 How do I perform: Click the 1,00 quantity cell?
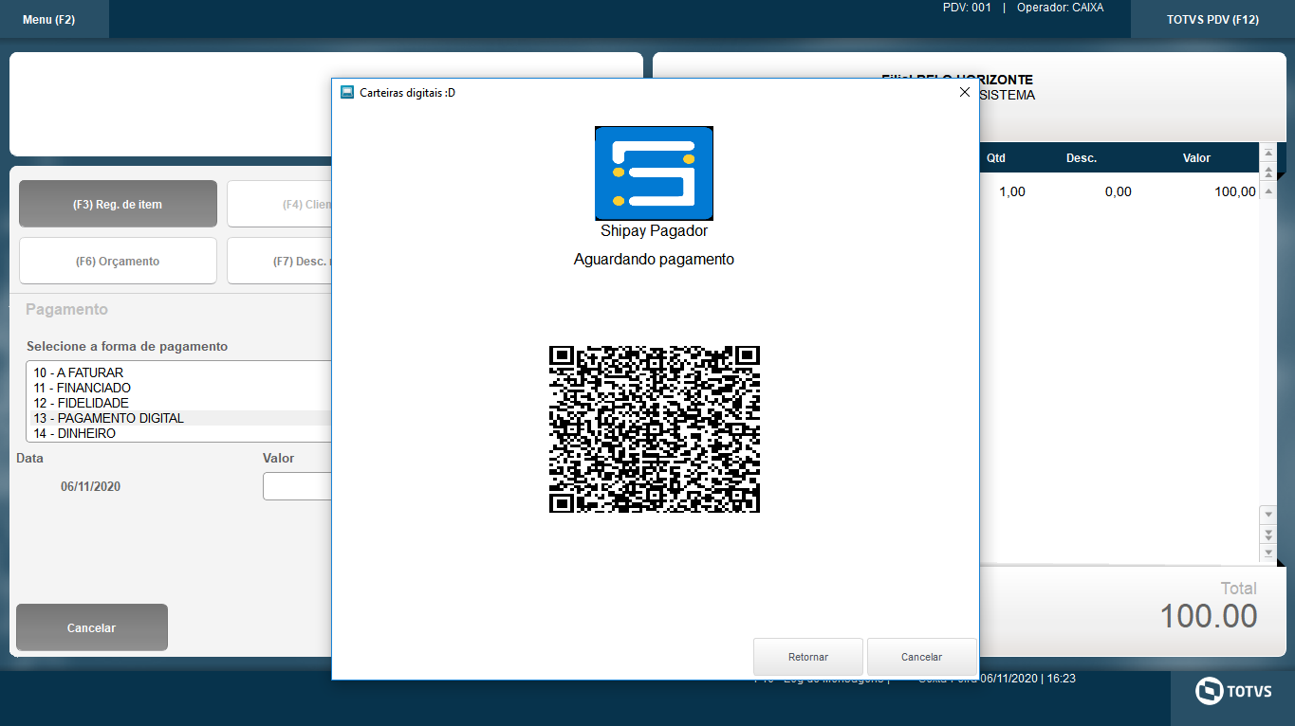(1012, 191)
